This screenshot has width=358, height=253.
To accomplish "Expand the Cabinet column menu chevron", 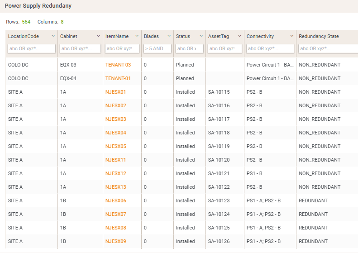I will click(98, 36).
